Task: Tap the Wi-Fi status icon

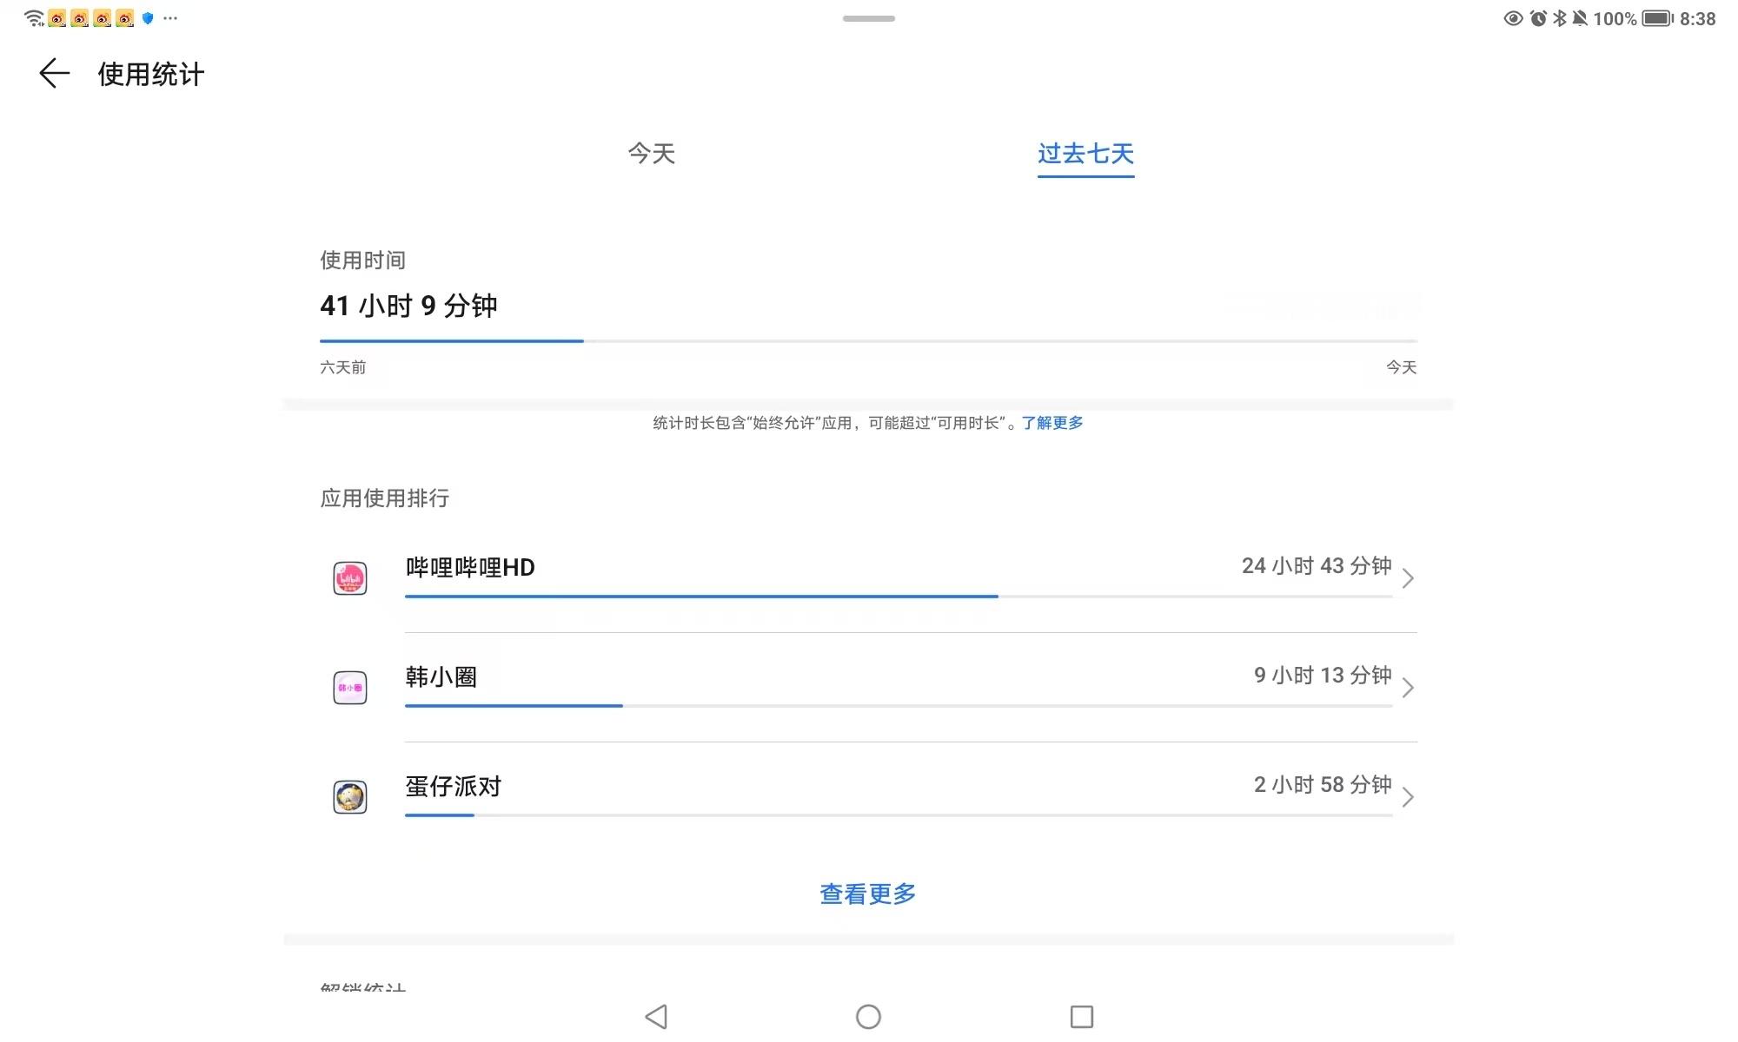Action: 34,18
